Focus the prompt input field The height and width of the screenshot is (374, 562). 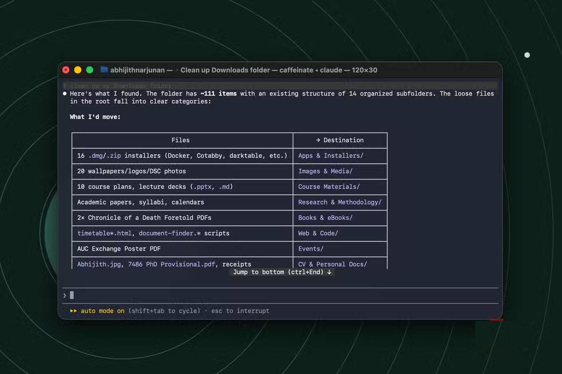(280, 295)
